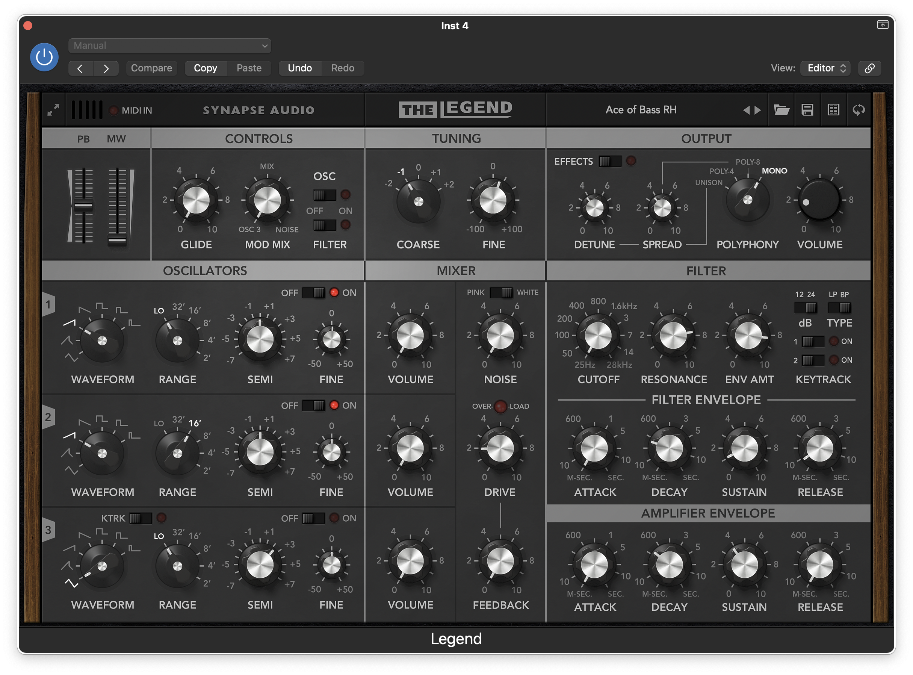
Task: Toggle KEYTRACK switch 1
Action: 813,341
